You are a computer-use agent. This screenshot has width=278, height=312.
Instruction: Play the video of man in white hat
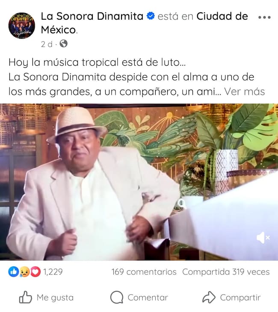[139, 182]
